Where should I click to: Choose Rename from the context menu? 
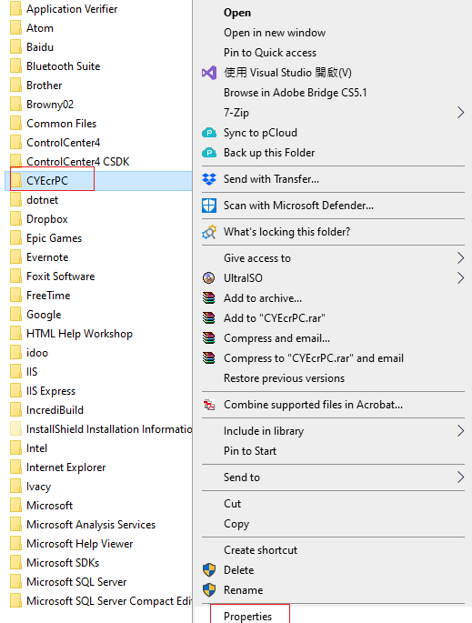coord(243,590)
